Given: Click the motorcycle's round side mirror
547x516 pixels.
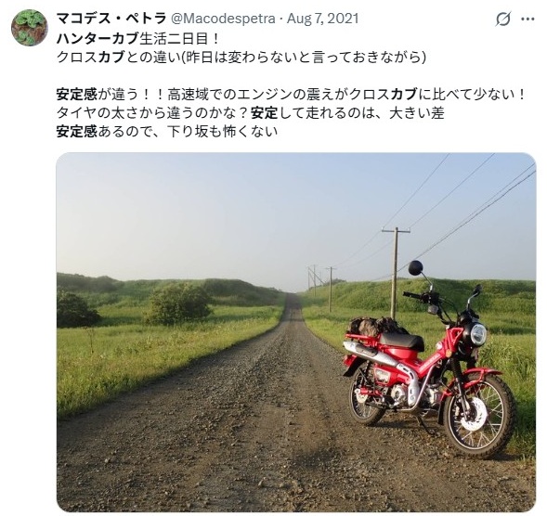Looking at the screenshot, I should coord(415,267).
